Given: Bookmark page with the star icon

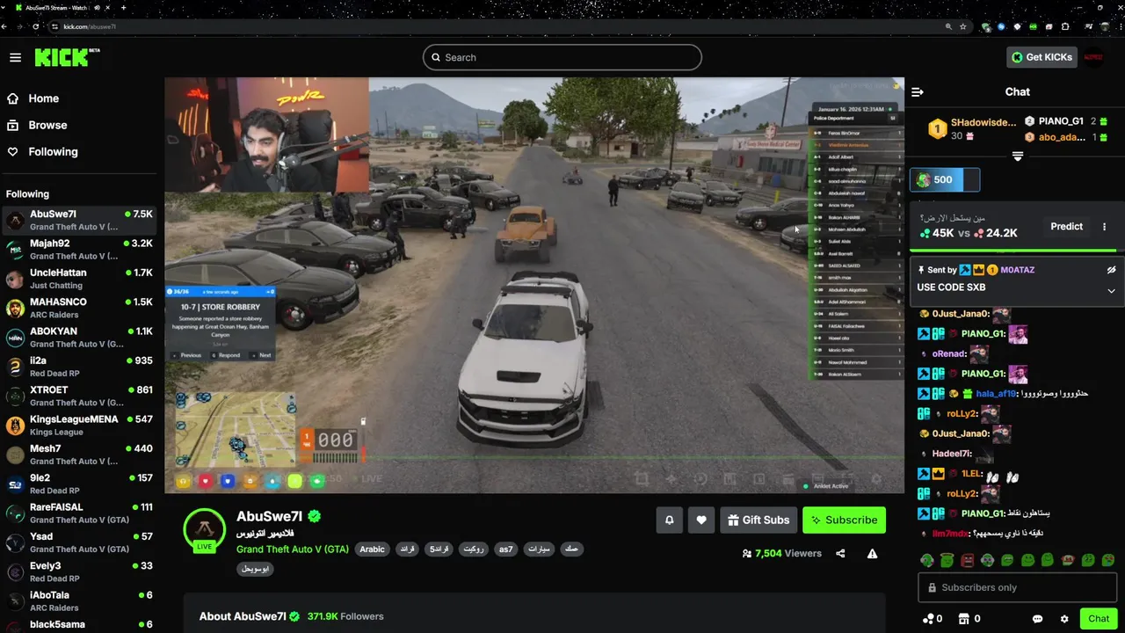Looking at the screenshot, I should 963,26.
